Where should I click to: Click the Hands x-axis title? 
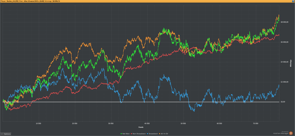coord(141,127)
